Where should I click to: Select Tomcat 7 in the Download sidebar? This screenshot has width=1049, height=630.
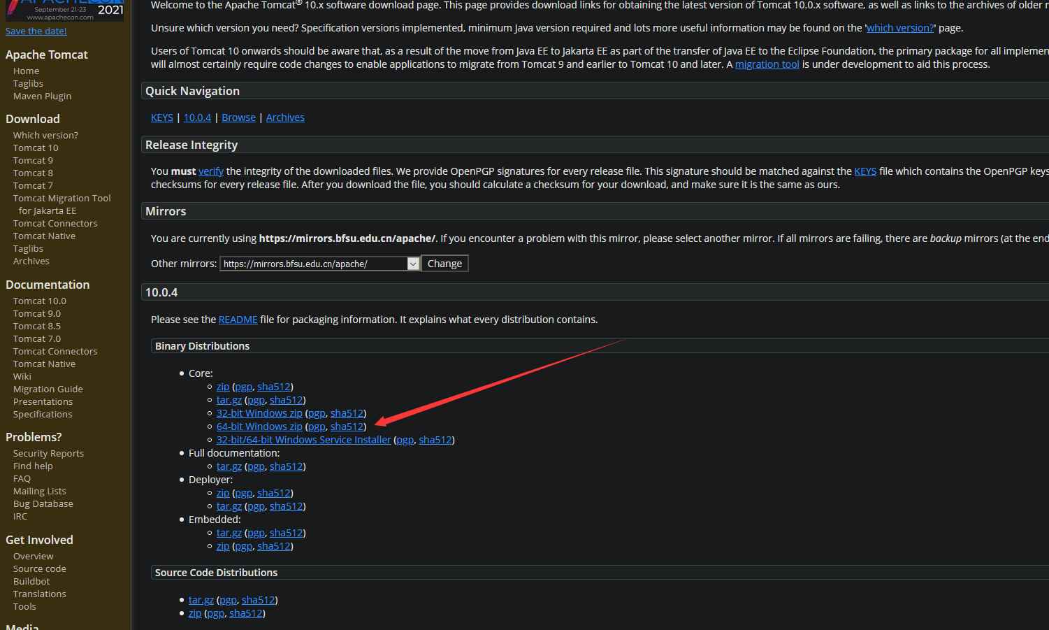tap(33, 186)
